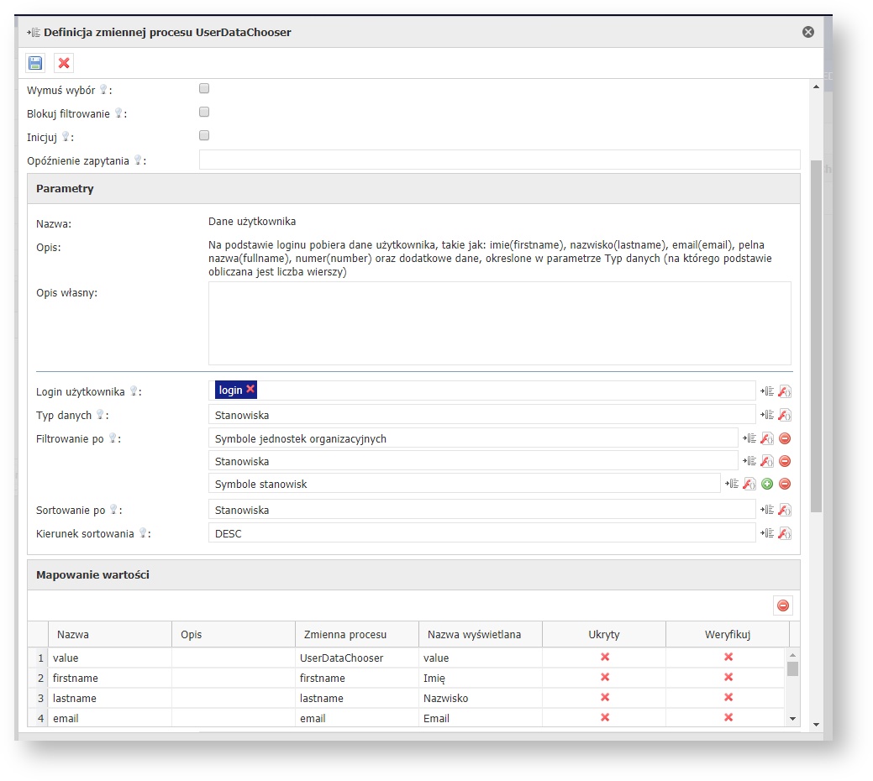Enable the Wymuś wybór checkbox
This screenshot has width=873, height=781.
(x=204, y=88)
